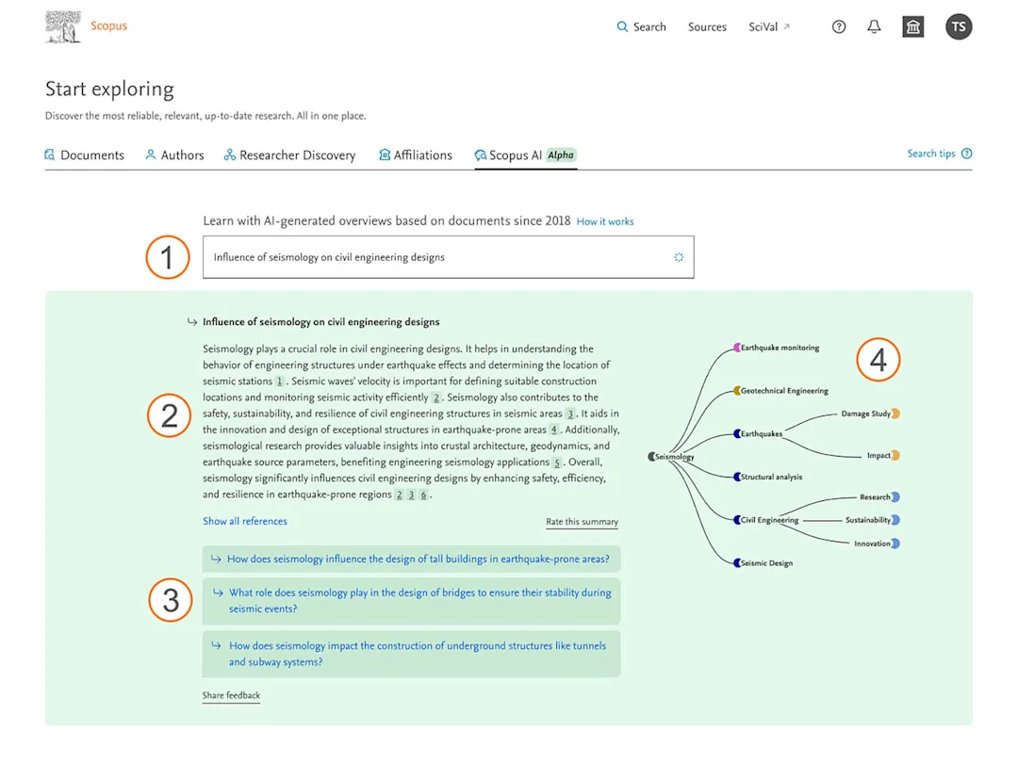Click Rate this summary
The width and height of the screenshot is (1018, 763).
(x=582, y=521)
